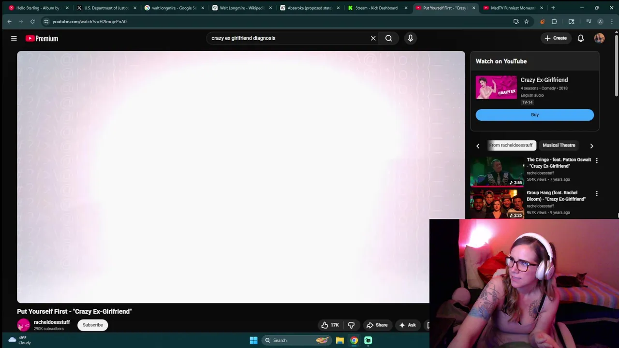Click the Windows taskbar Search box
Viewport: 619px width, 348px height.
click(x=296, y=340)
